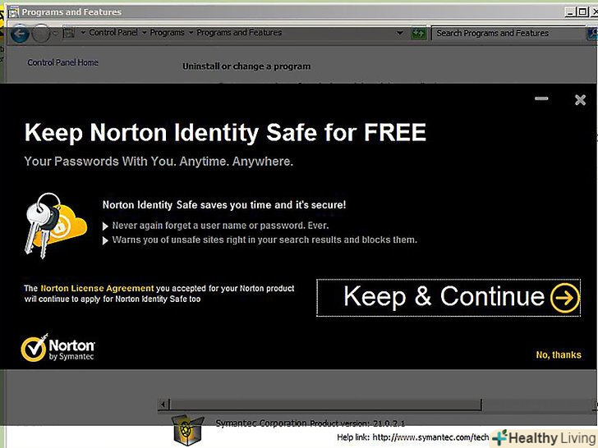The width and height of the screenshot is (598, 448).
Task: Click 'Your Passwords With You' subtitle
Action: pos(159,162)
